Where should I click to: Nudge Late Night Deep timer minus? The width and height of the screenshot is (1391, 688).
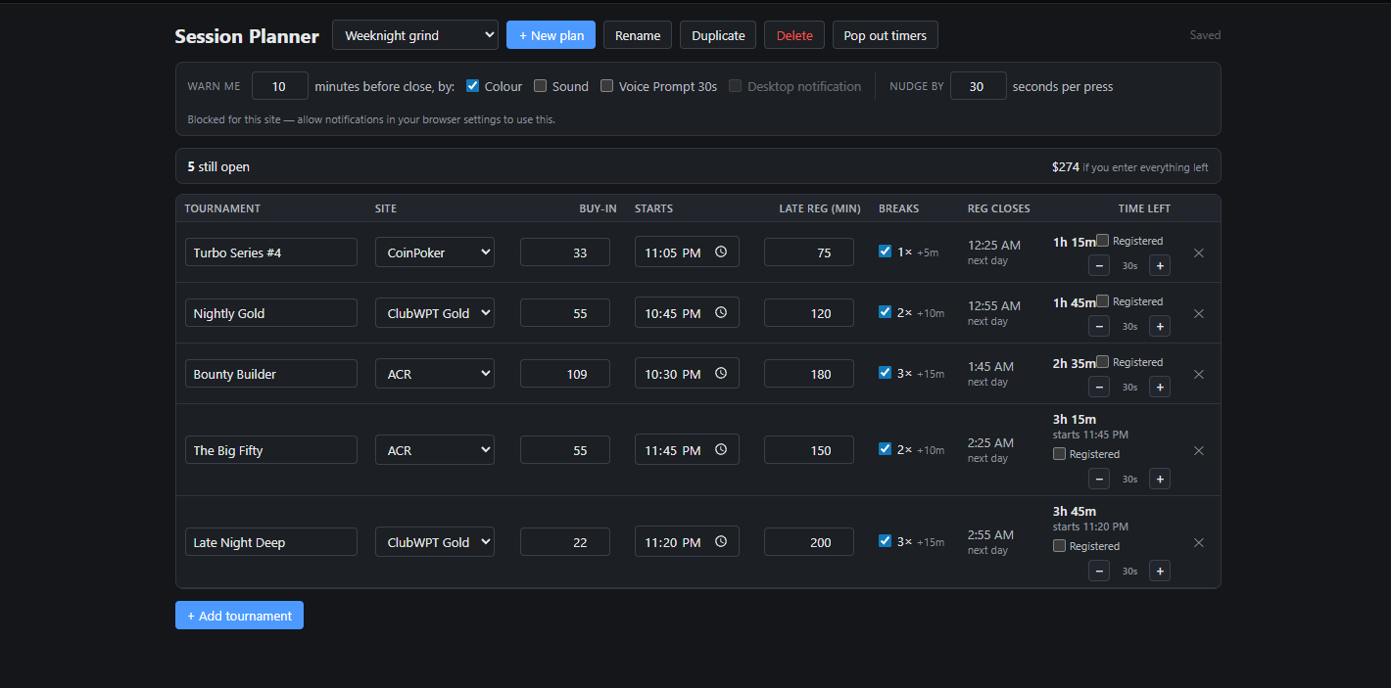[1099, 571]
